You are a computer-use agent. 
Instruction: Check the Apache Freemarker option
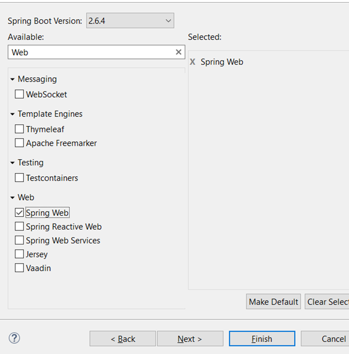[19, 143]
